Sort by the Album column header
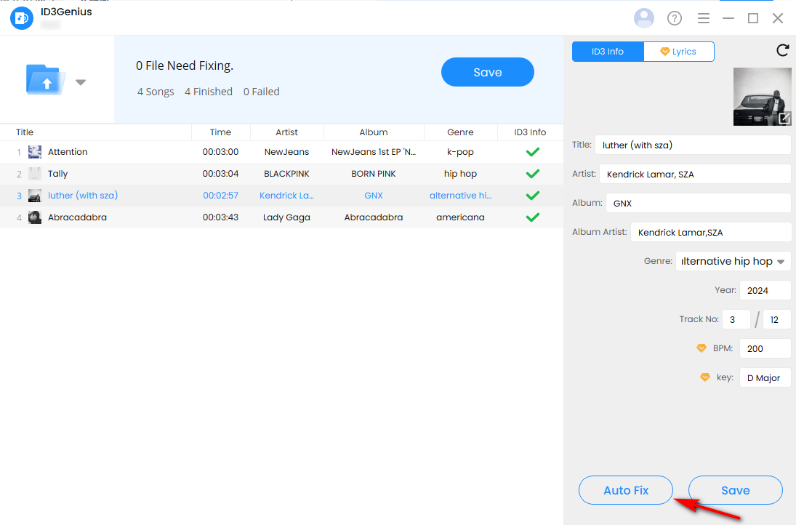This screenshot has width=796, height=525. click(374, 132)
